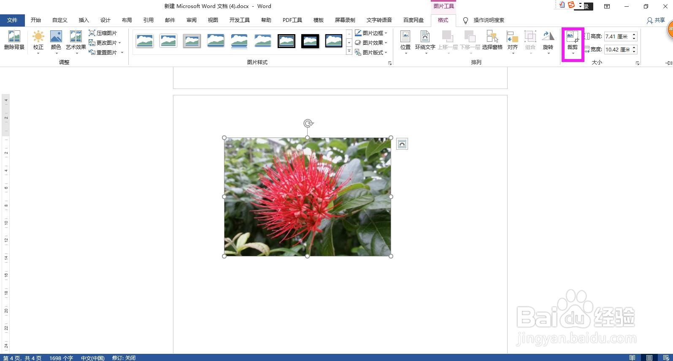
Task: Switch to the 百度网盘 tab
Action: click(414, 20)
